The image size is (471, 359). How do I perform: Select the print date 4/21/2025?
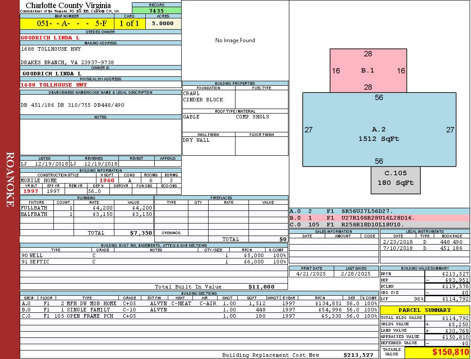pos(311,274)
